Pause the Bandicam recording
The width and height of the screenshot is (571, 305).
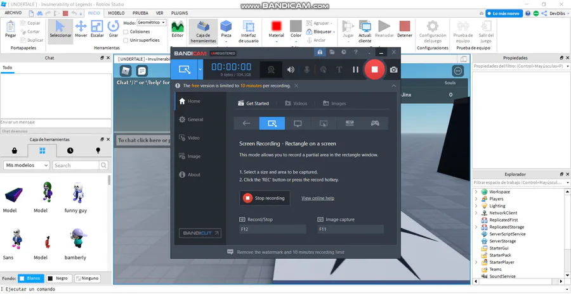355,70
